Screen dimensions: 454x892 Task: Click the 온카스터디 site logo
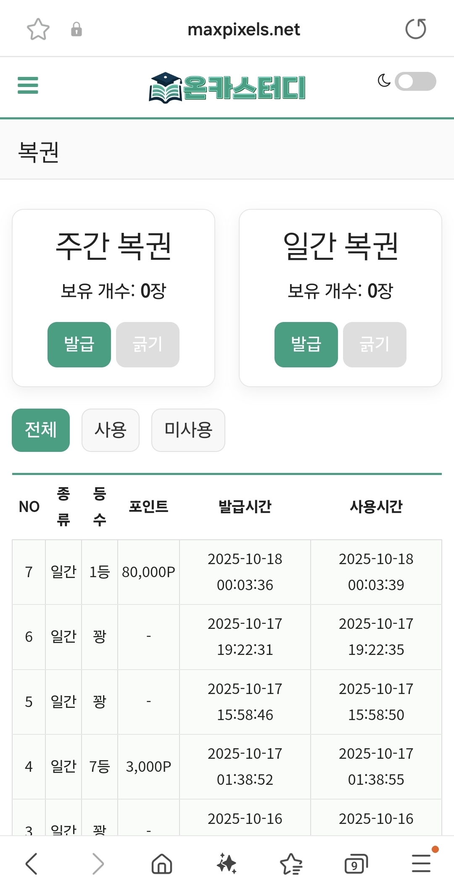point(227,87)
